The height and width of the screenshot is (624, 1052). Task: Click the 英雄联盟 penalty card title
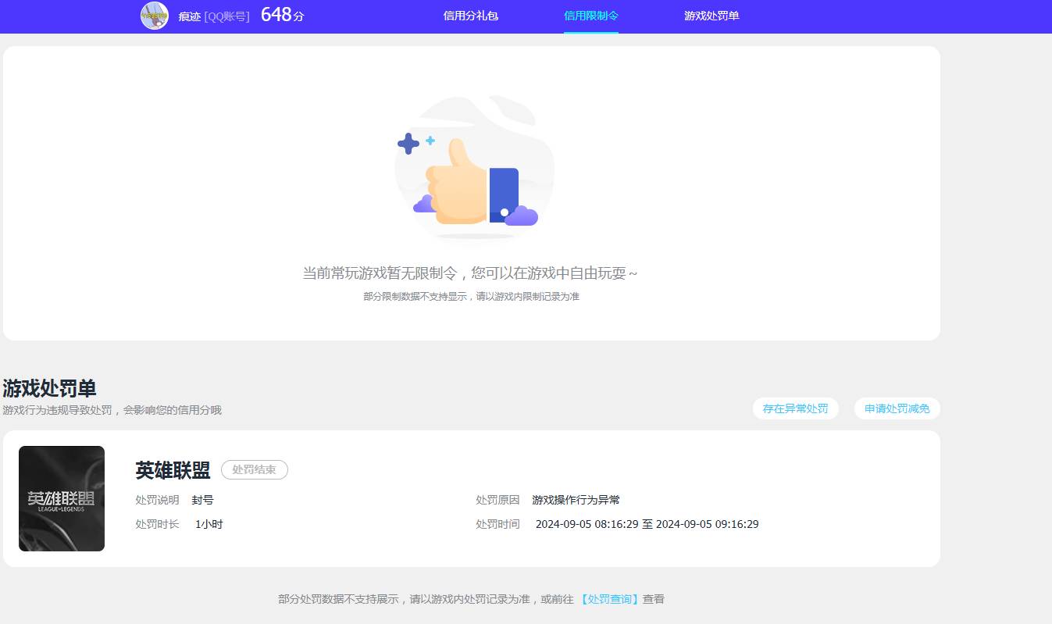tap(173, 469)
